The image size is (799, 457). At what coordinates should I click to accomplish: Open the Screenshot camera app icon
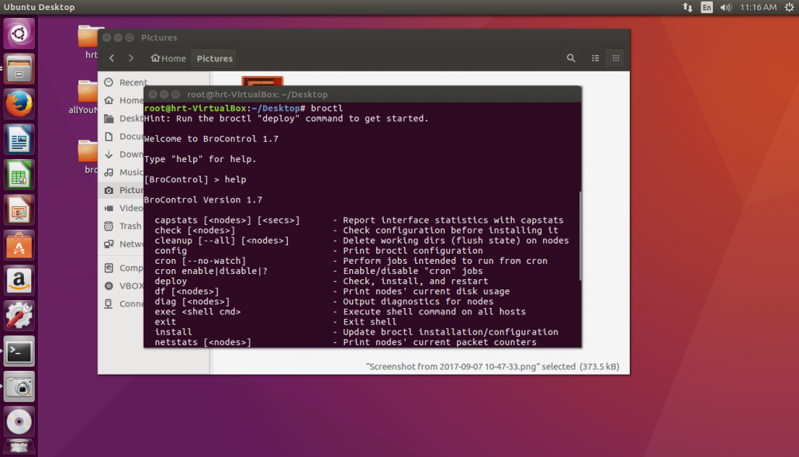point(19,386)
